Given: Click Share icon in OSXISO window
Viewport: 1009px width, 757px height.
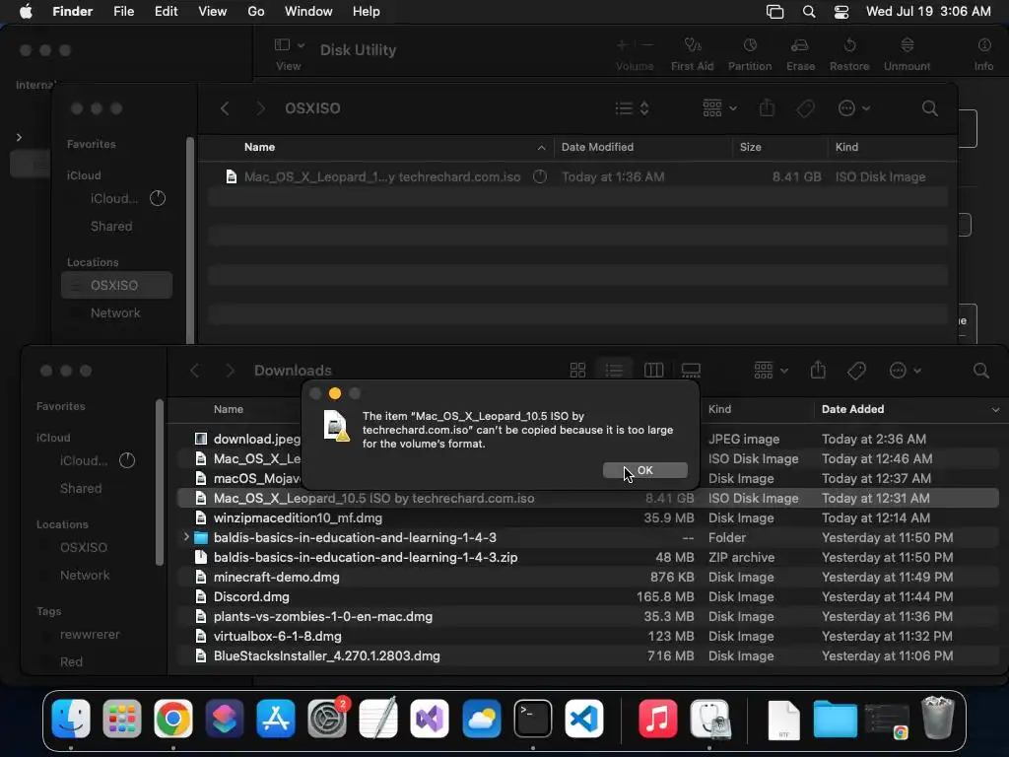Looking at the screenshot, I should click(x=767, y=108).
